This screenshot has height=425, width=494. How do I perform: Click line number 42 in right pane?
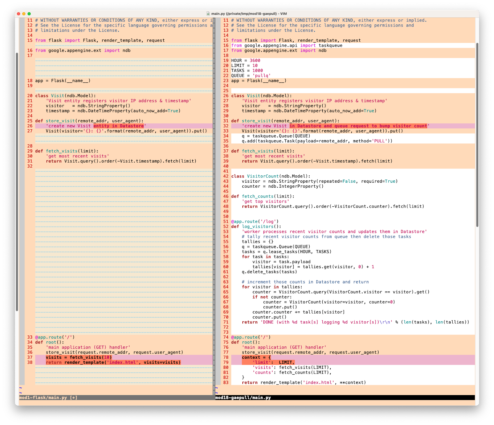226,176
